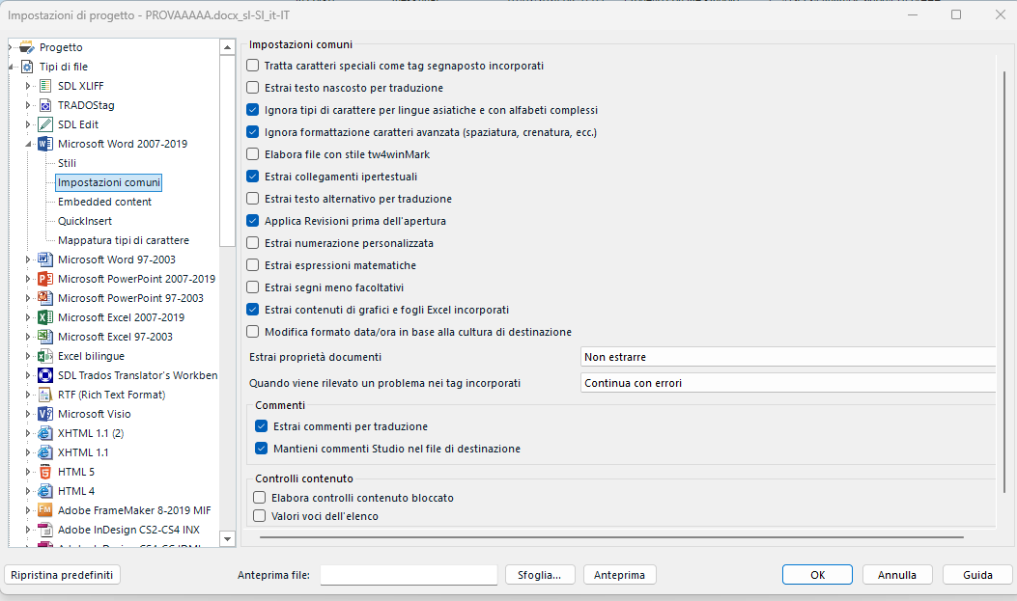Click the Excel 97-2003 icon
This screenshot has height=601, width=1017.
45,337
